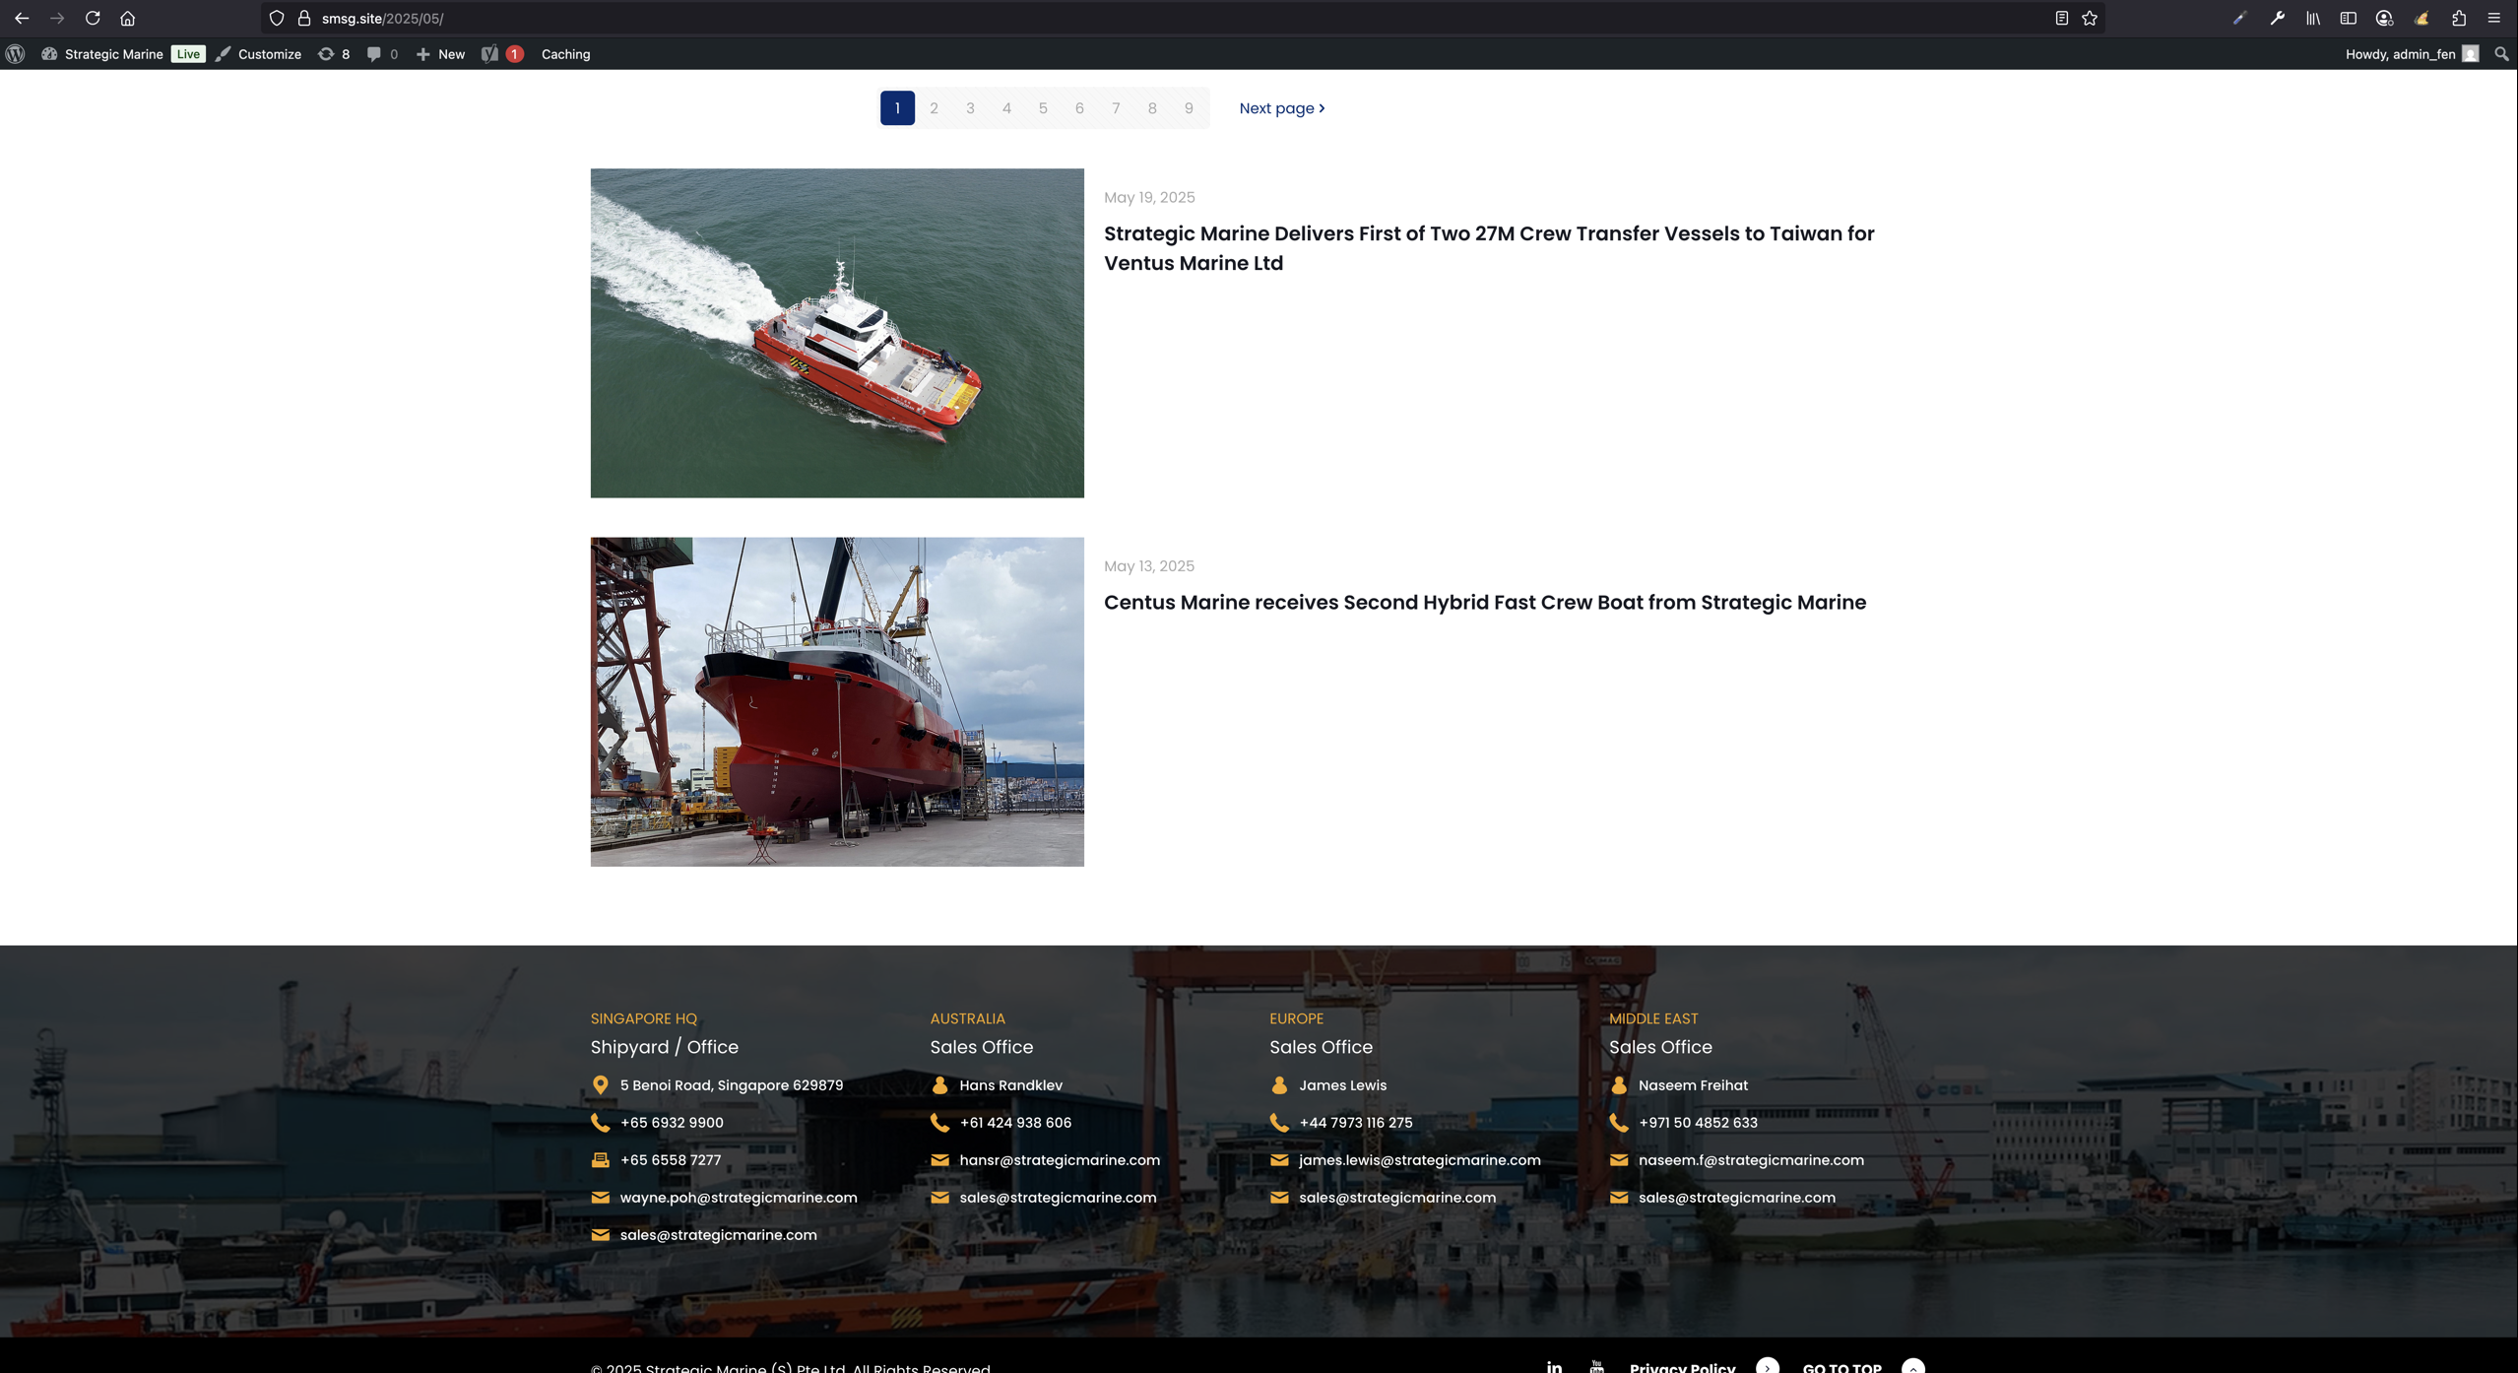
Task: Click Naseem Freihat contact name
Action: point(1693,1085)
